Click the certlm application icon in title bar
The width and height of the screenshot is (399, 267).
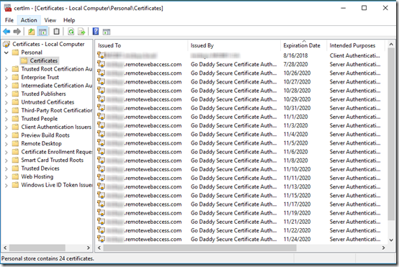8,8
